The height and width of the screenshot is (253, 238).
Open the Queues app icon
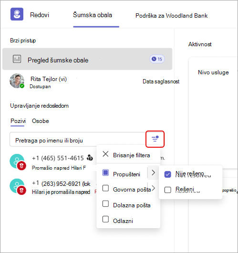(x=17, y=14)
